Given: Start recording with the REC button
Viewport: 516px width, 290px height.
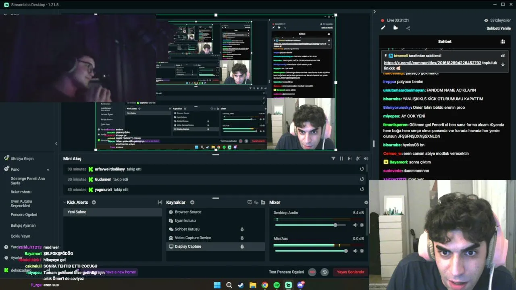Looking at the screenshot, I should tap(312, 272).
